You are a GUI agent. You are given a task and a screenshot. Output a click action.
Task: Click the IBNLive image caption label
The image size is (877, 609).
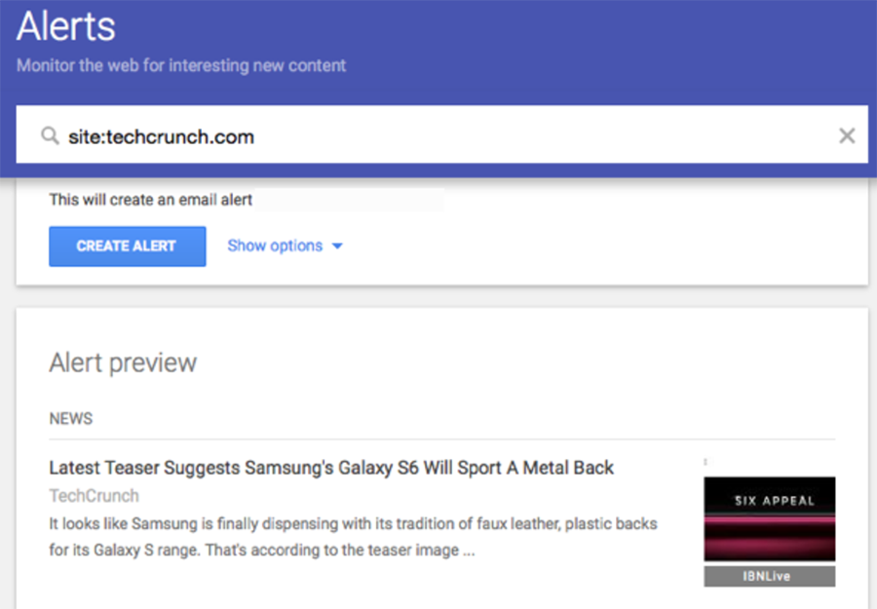pyautogui.click(x=769, y=577)
